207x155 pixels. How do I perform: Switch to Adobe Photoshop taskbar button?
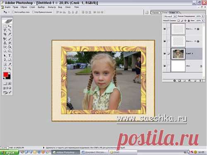pyautogui.click(x=66, y=153)
